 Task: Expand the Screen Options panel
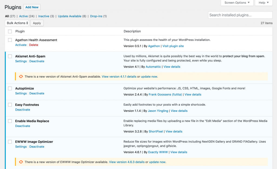pyautogui.click(x=237, y=3)
